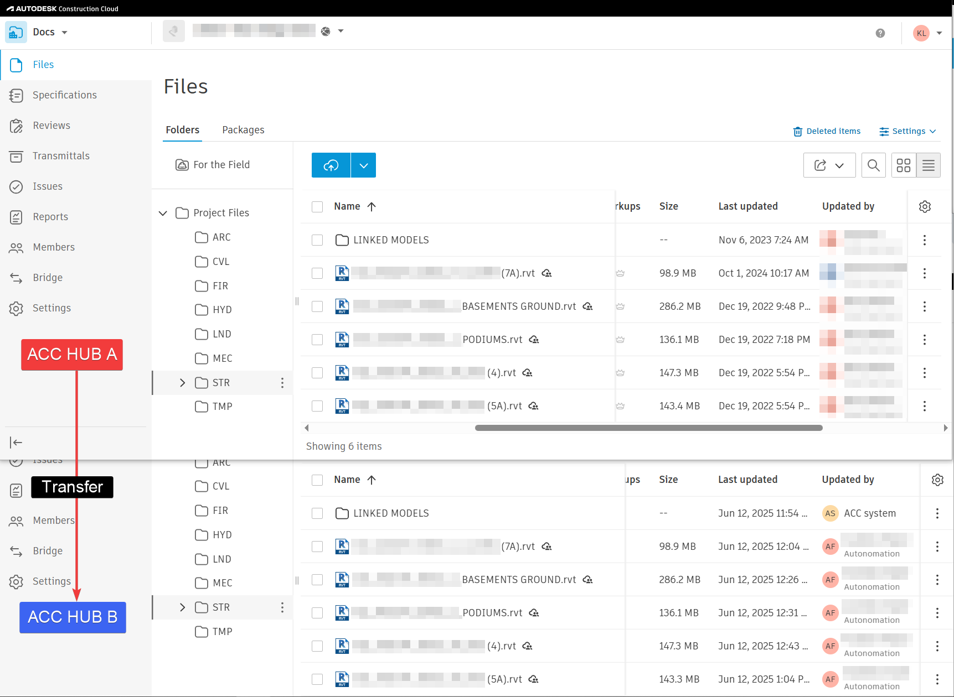Open the project selector dropdown arrow
Image resolution: width=954 pixels, height=697 pixels.
point(341,31)
